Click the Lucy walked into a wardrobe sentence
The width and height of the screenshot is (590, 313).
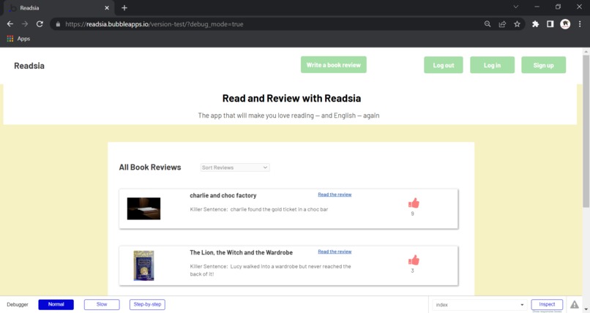271,270
